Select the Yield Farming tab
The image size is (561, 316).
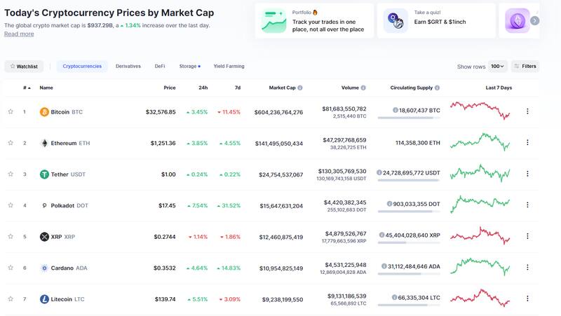tap(229, 67)
